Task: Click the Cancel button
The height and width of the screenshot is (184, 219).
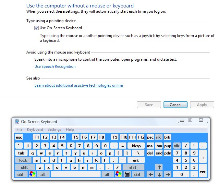Action: (175, 104)
